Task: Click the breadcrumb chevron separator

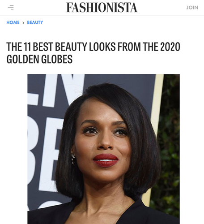Action: tap(23, 23)
